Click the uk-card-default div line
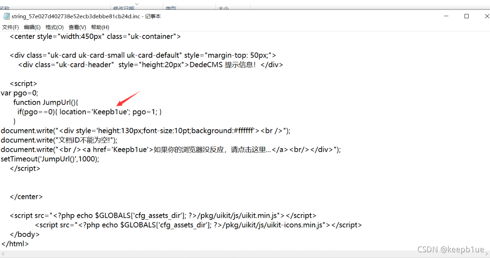The image size is (490, 258). click(143, 55)
